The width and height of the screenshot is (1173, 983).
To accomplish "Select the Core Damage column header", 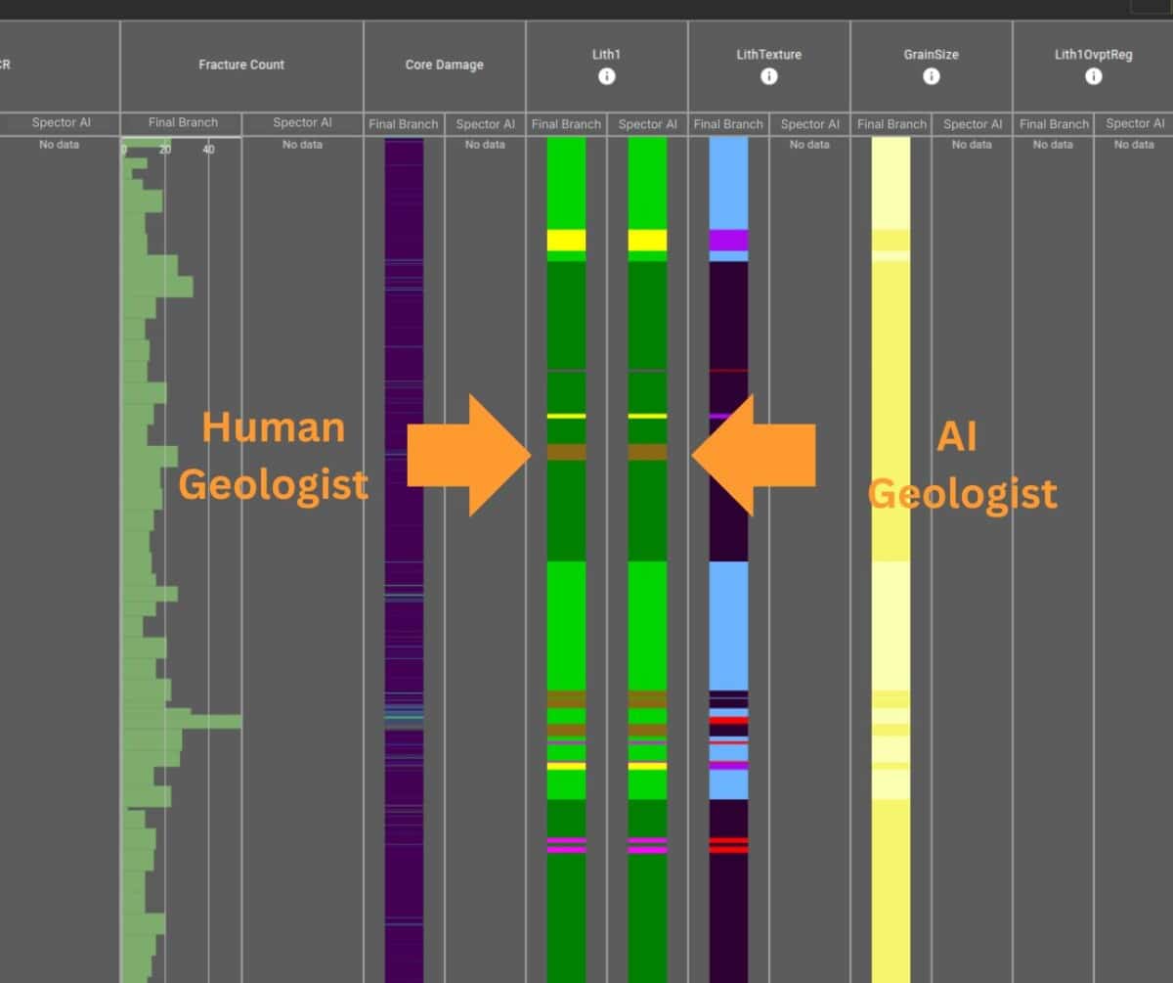I will click(x=444, y=65).
